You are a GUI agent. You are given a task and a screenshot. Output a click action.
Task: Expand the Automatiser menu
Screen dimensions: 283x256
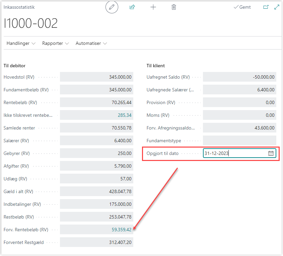tap(91, 44)
